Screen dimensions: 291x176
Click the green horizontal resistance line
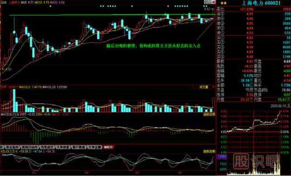click(78, 15)
